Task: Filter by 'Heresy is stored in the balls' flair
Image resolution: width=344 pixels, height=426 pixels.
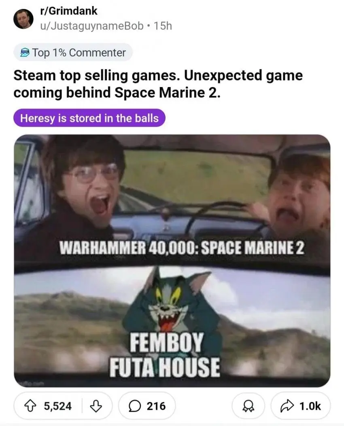Action: (x=89, y=118)
